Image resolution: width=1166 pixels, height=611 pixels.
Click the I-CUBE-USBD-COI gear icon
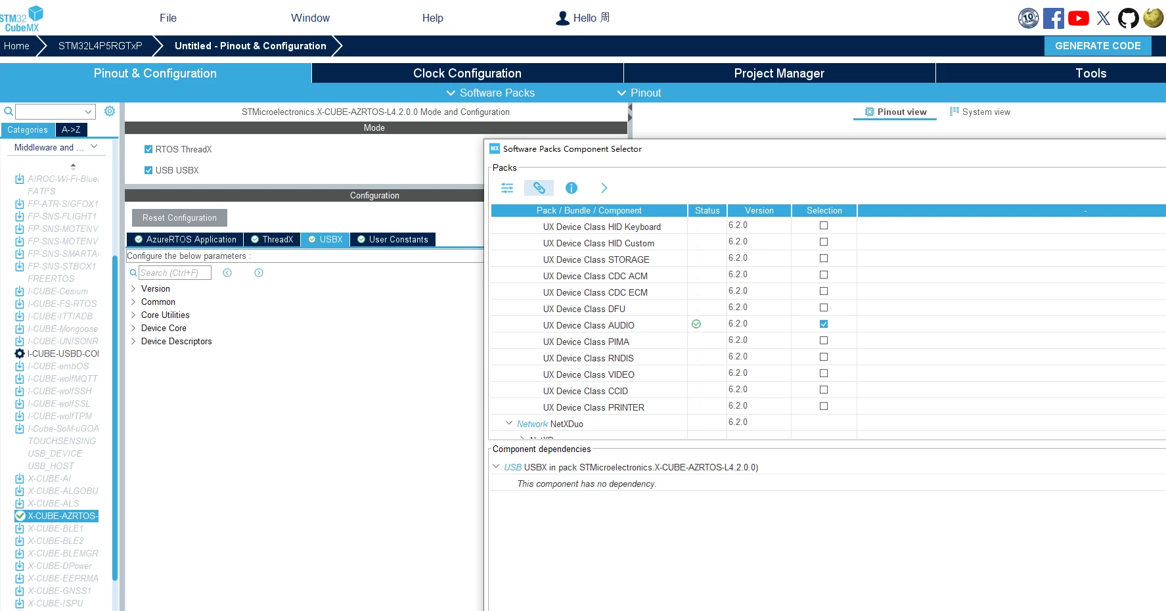coord(20,353)
